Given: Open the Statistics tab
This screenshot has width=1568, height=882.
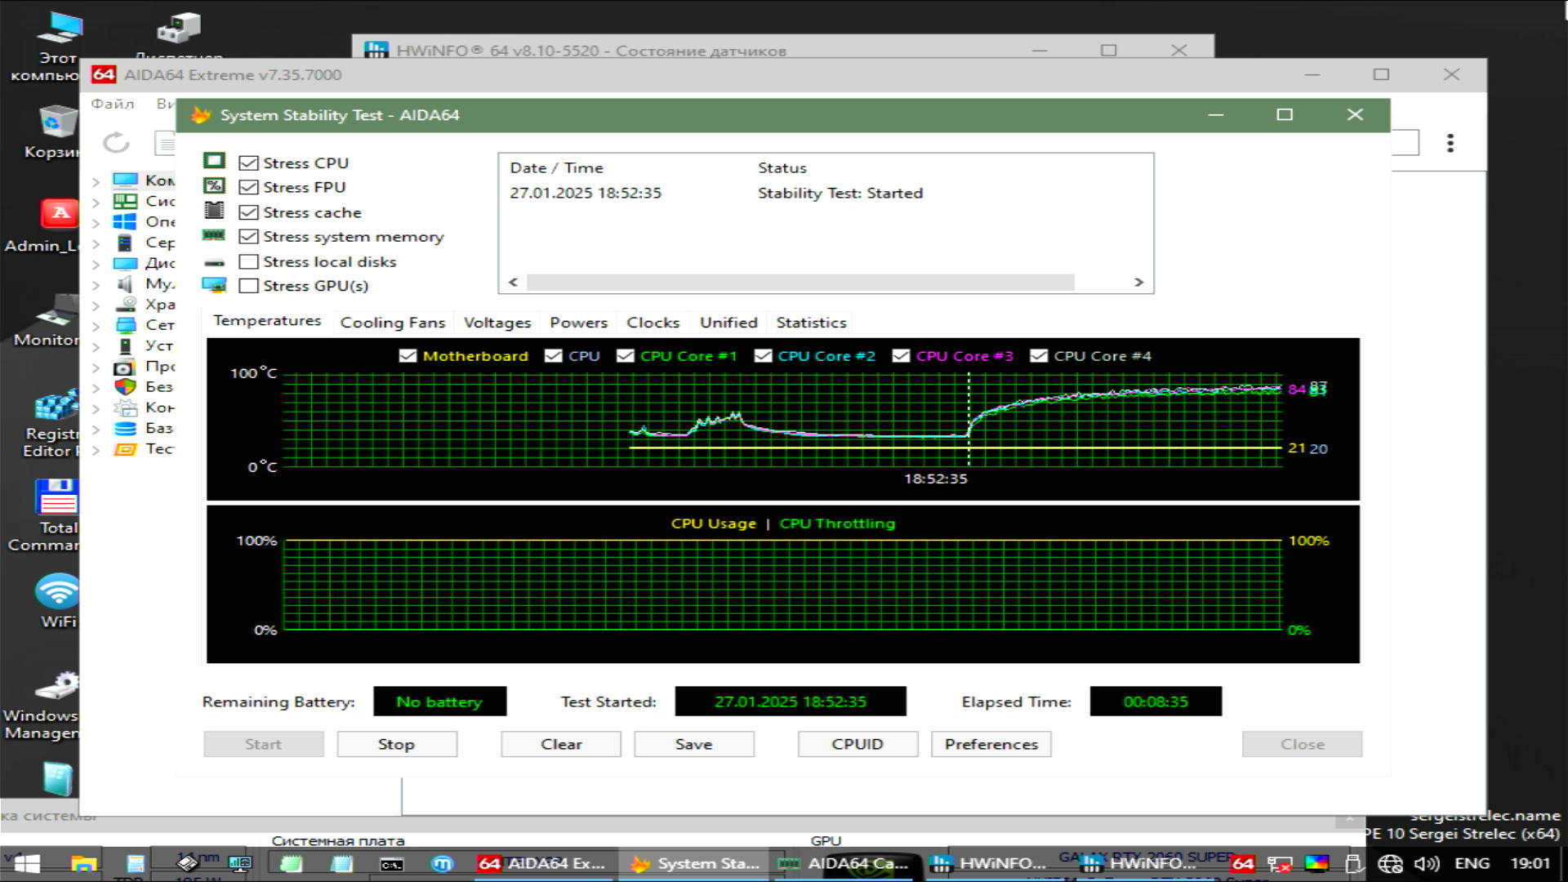Looking at the screenshot, I should click(811, 323).
